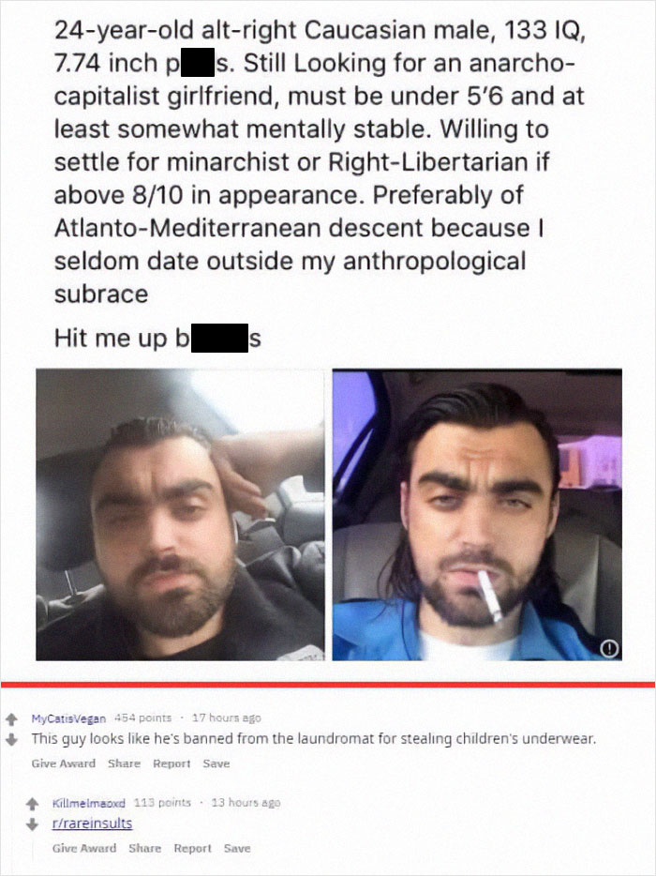Open Killmelmaoxd's user profile
Viewport: 656px width, 876px height.
click(x=88, y=803)
